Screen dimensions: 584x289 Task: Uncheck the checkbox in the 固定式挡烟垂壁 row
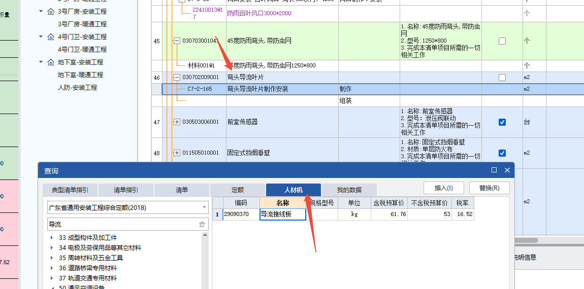click(502, 153)
